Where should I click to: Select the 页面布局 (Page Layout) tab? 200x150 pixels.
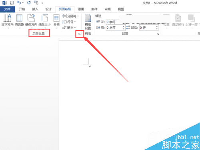(x=65, y=9)
